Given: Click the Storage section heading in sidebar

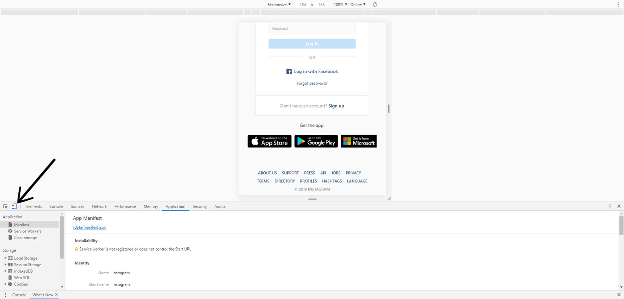Looking at the screenshot, I should click(9, 250).
